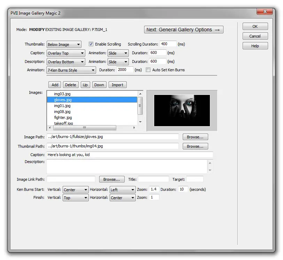This screenshot has width=283, height=260.
Task: Open Finish Horizontal Center dropdown
Action: (x=123, y=198)
